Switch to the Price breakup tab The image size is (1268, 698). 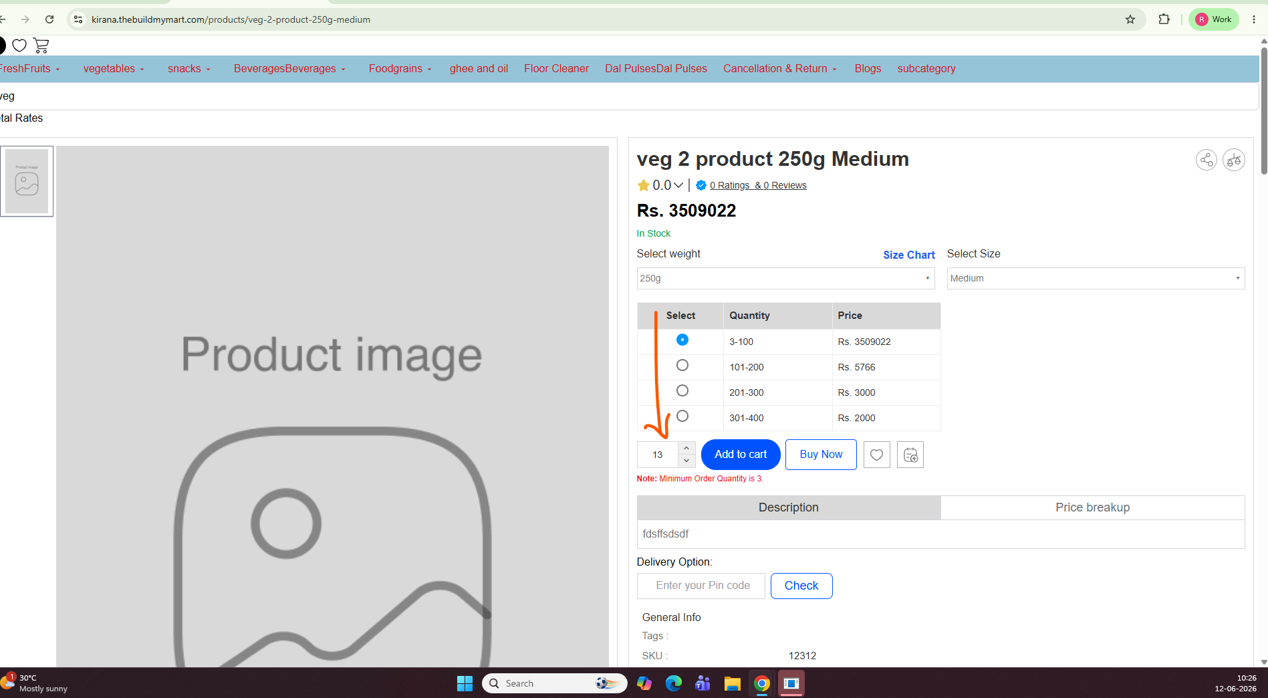pos(1092,507)
